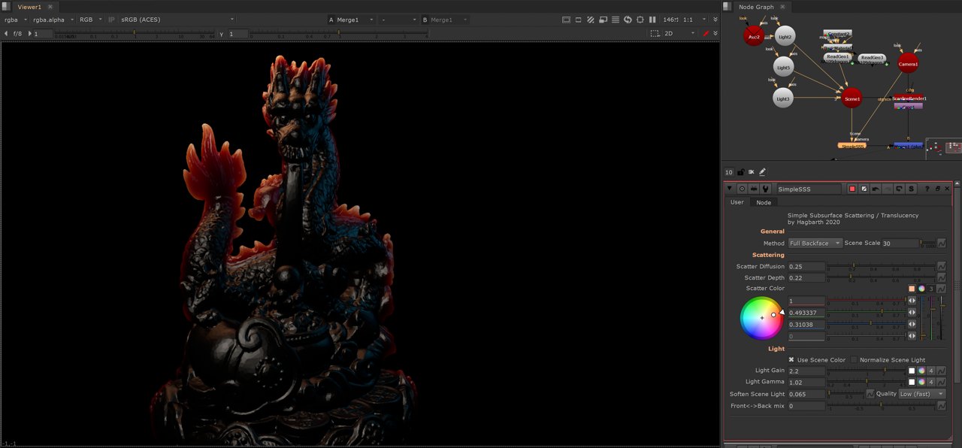Switch to the Node tab
The width and height of the screenshot is (962, 448).
click(763, 202)
